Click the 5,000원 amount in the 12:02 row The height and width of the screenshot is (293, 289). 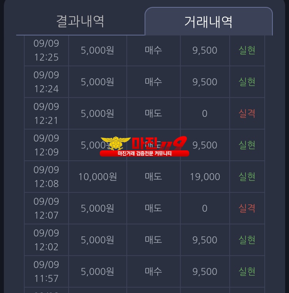pyautogui.click(x=97, y=240)
